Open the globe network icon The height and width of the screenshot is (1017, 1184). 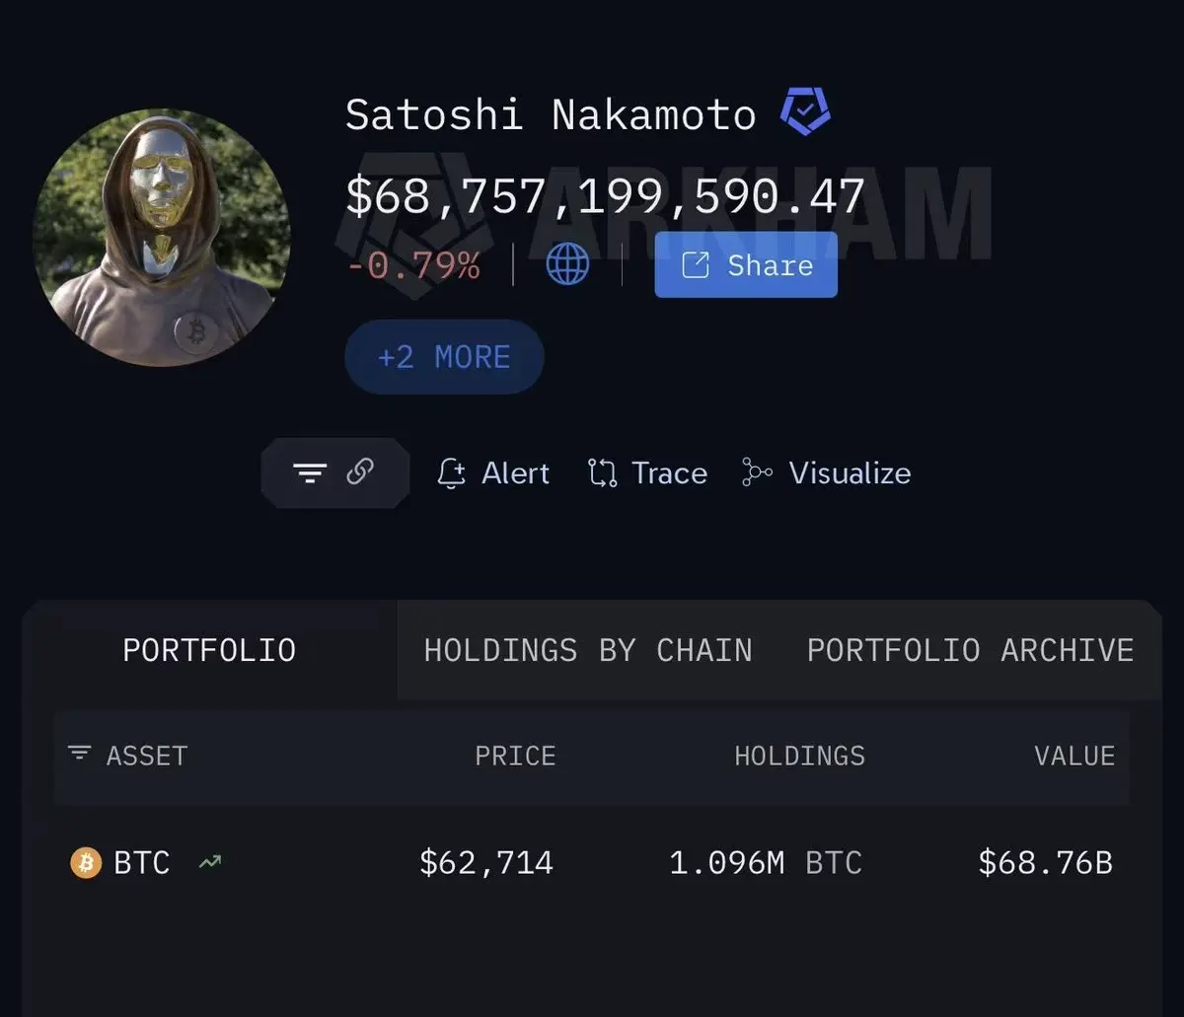click(x=567, y=264)
